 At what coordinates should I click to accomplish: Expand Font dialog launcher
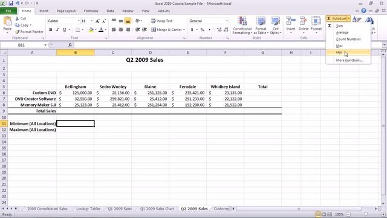tap(106, 38)
